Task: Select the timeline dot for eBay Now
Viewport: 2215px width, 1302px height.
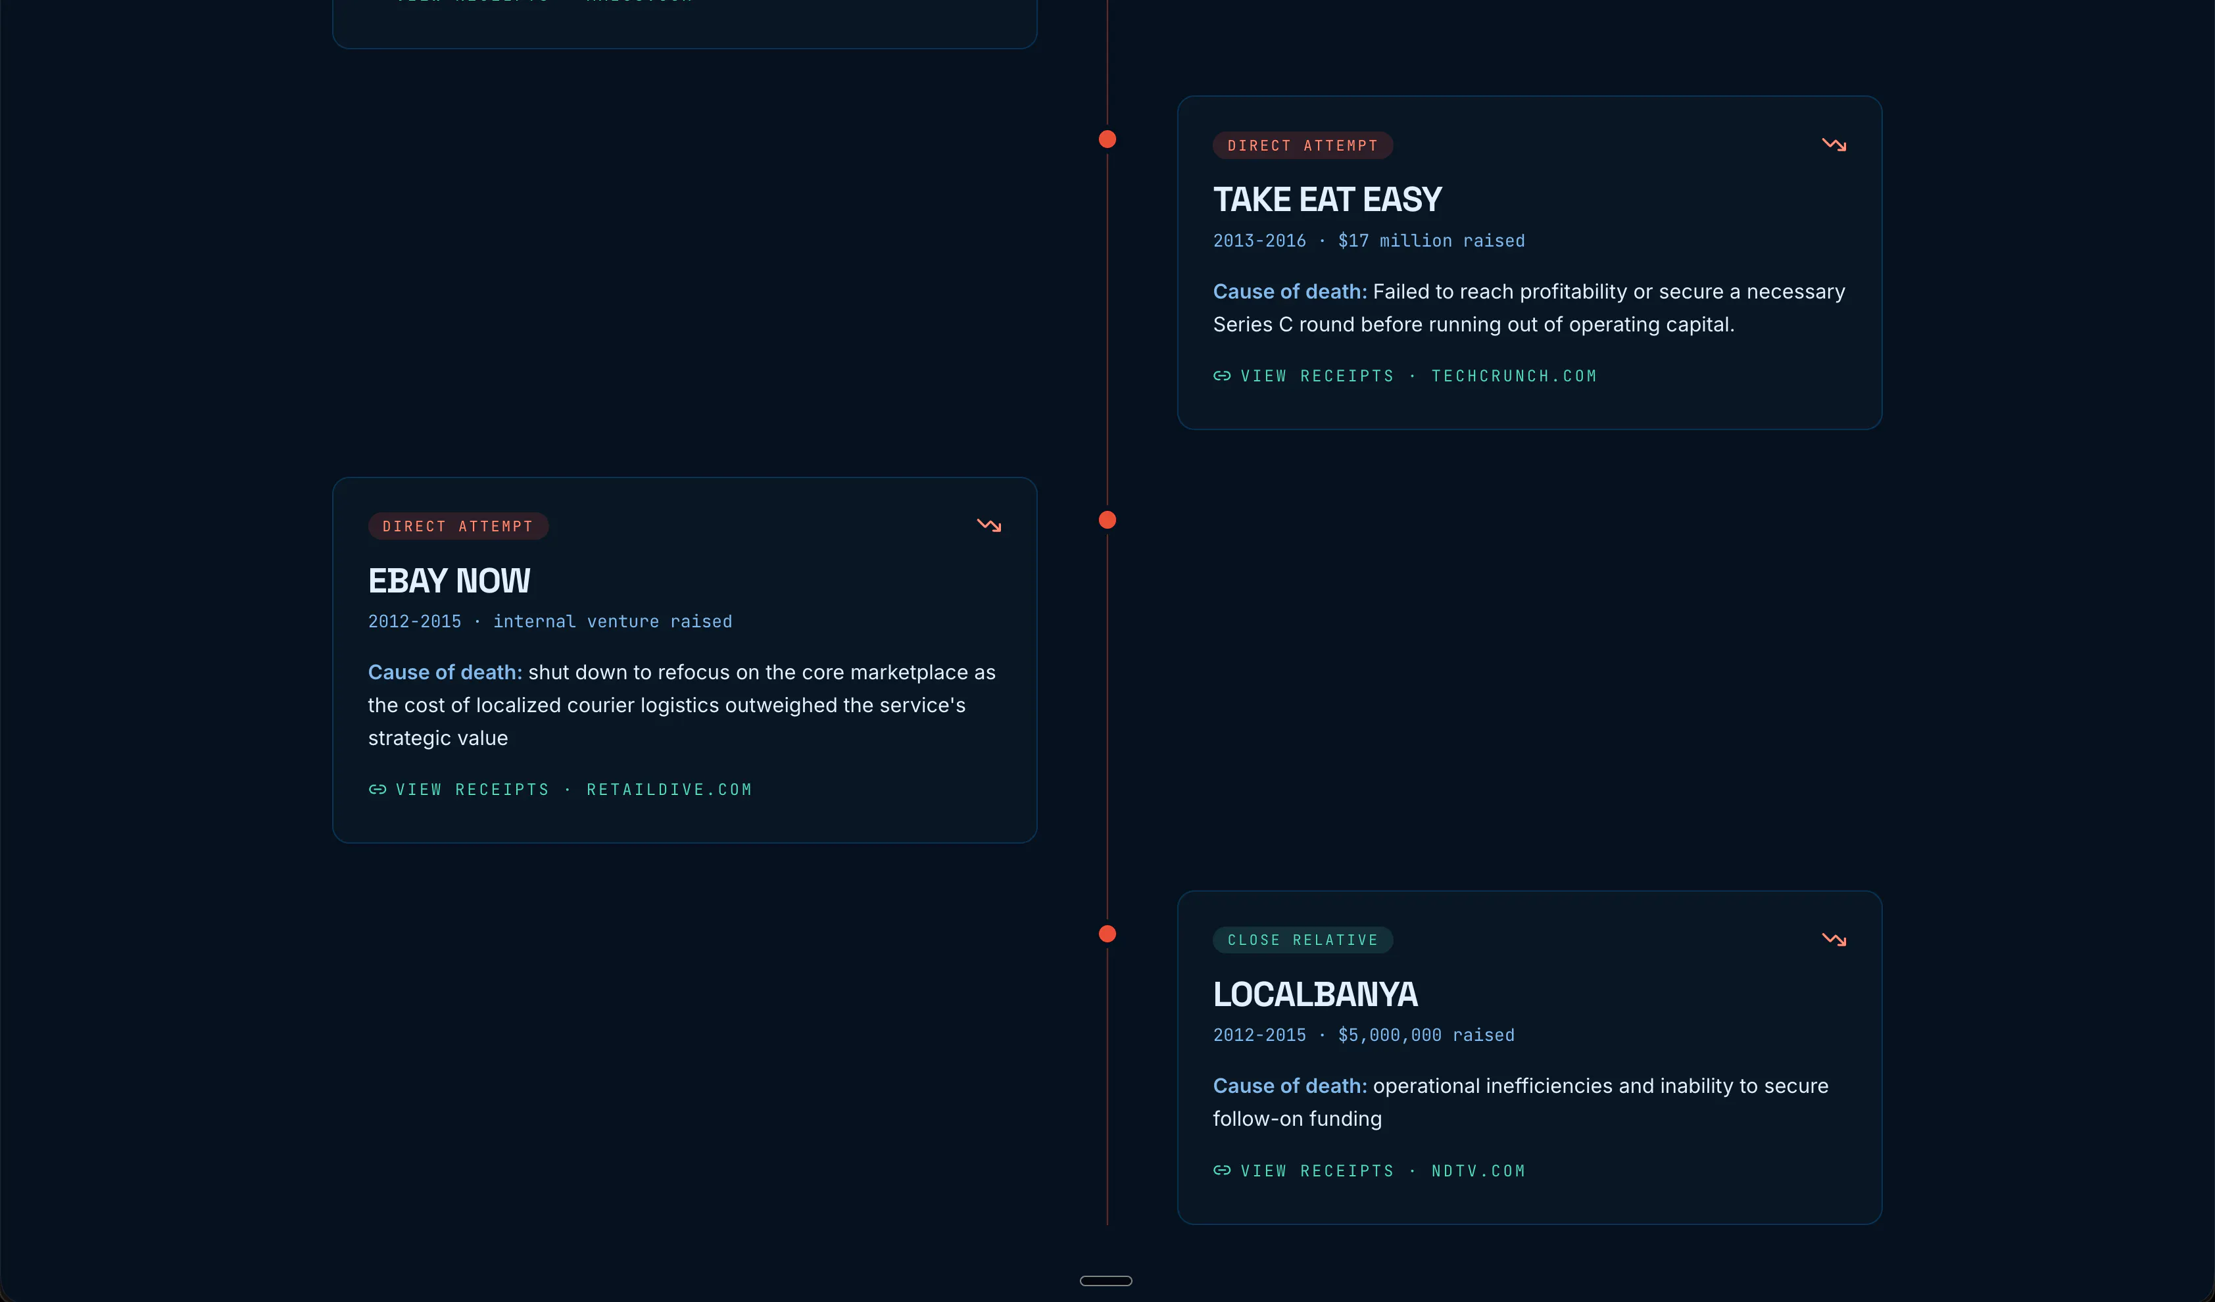Action: pos(1107,520)
